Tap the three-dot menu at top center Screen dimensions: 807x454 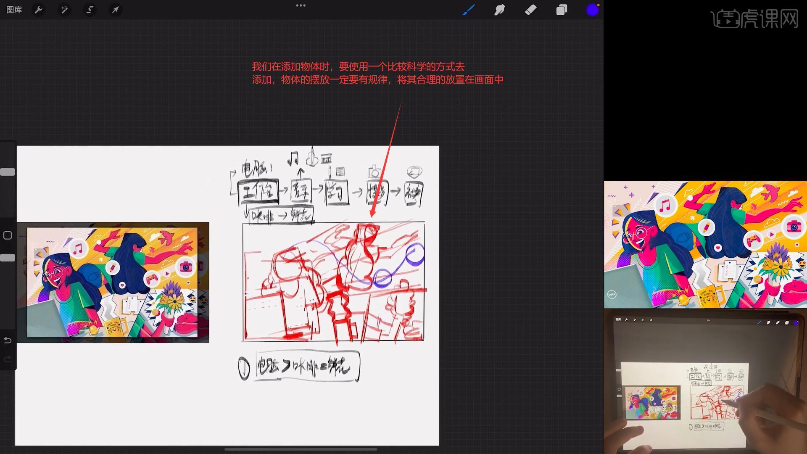[301, 5]
